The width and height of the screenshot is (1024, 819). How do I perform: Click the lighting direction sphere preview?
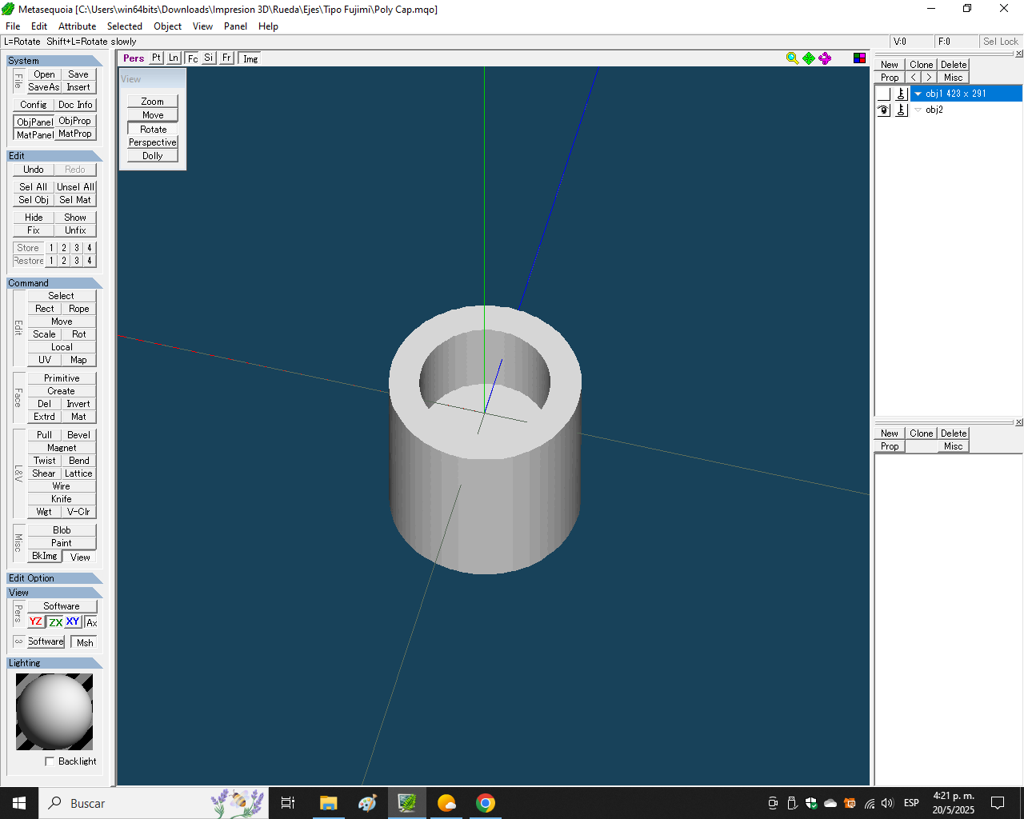tap(54, 711)
